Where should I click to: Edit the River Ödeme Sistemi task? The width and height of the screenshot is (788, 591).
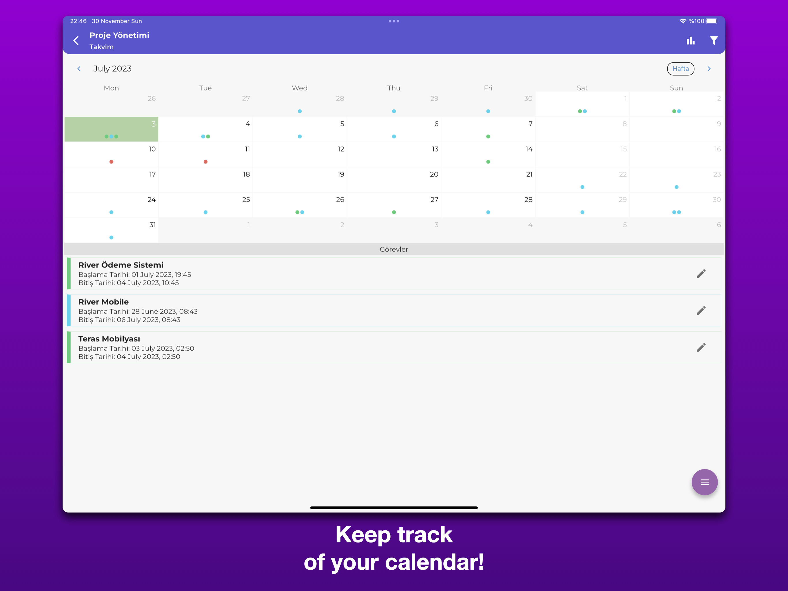(x=701, y=274)
